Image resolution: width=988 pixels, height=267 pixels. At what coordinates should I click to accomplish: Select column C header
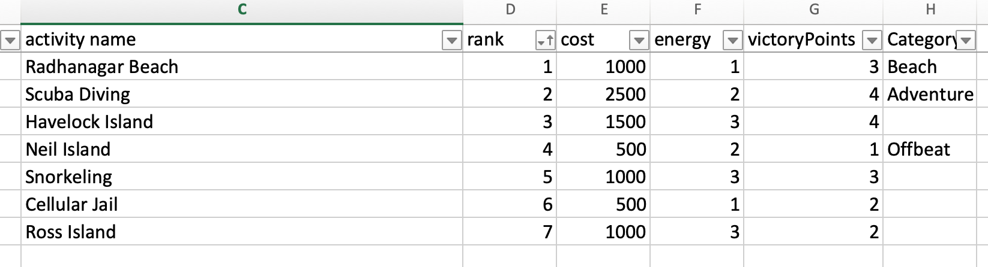coord(242,9)
